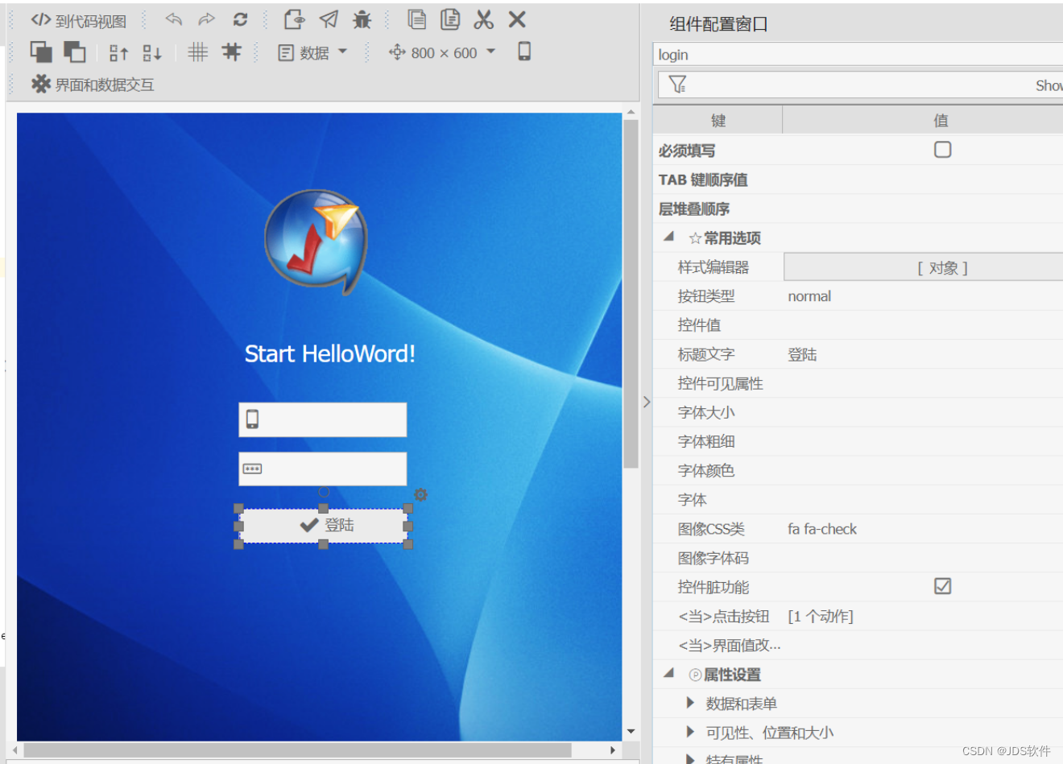This screenshot has width=1063, height=764.
Task: Click the 标题文字 value 登陆
Action: click(x=802, y=354)
